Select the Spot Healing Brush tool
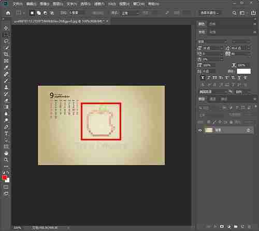Screen dimensions: 259x231 click(x=6, y=74)
